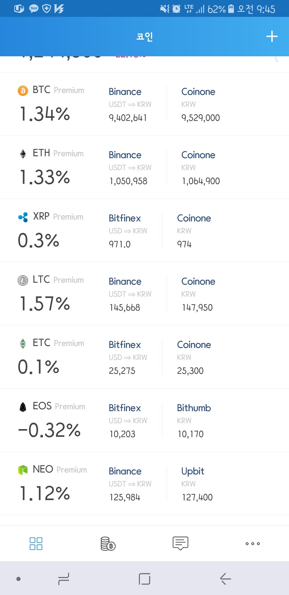The width and height of the screenshot is (289, 595).
Task: Tap the XRP Ripple logo icon
Action: [x=23, y=217]
